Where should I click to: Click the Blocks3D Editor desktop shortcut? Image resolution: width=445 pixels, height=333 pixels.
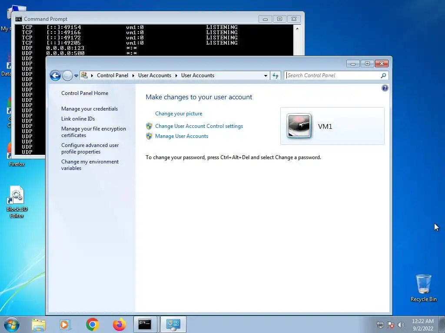(x=17, y=202)
